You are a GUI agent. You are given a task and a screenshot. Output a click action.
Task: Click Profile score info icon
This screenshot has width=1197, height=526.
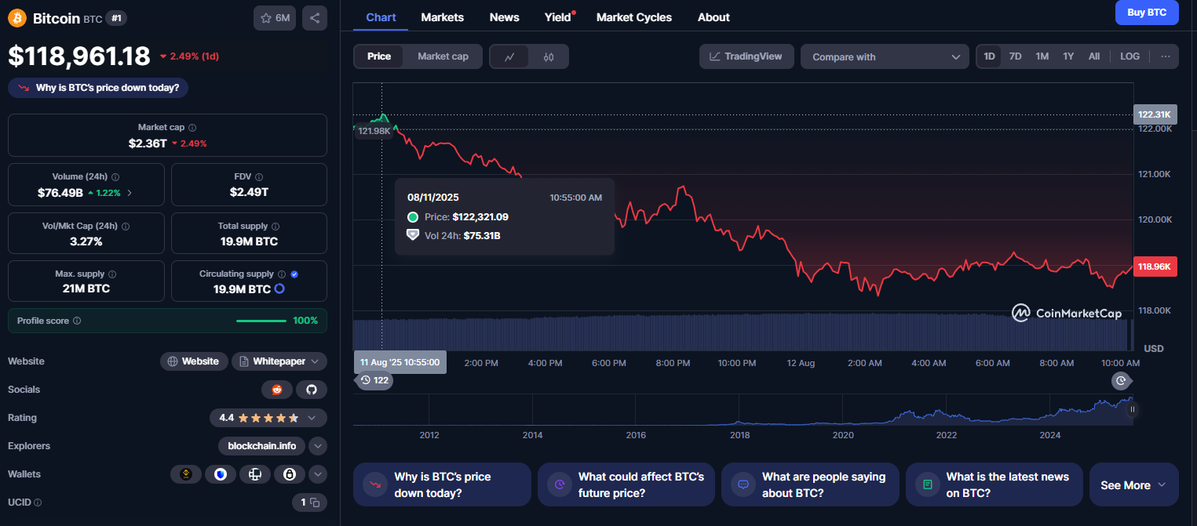tap(76, 321)
